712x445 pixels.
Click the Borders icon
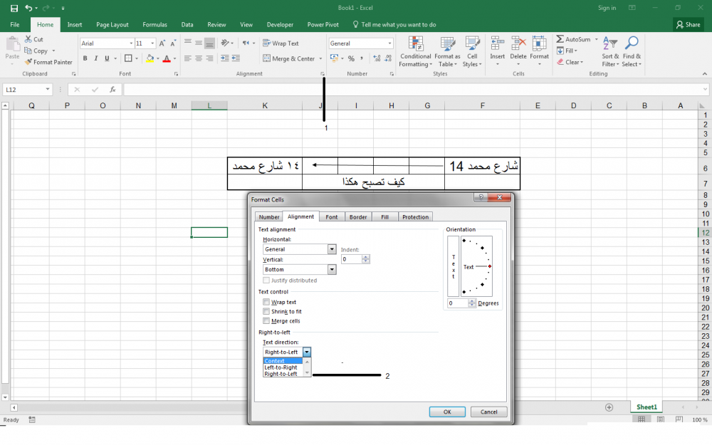(x=128, y=58)
